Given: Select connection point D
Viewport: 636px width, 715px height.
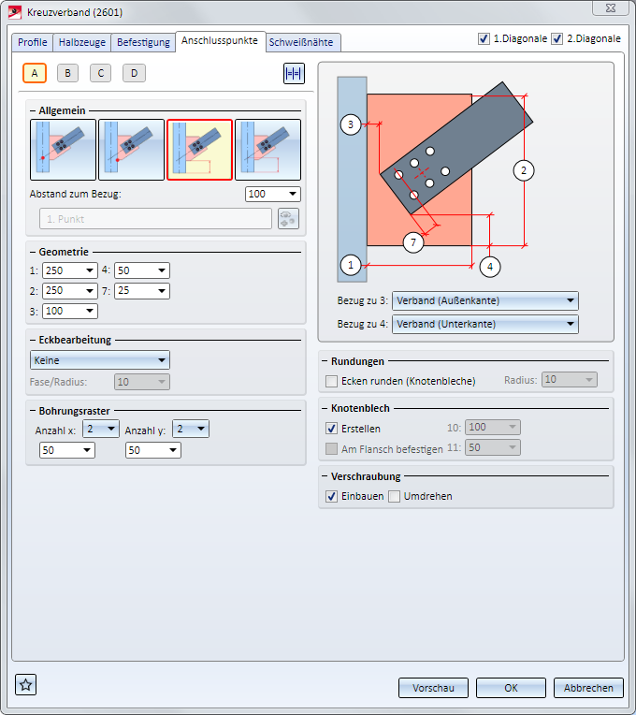Looking at the screenshot, I should [134, 73].
